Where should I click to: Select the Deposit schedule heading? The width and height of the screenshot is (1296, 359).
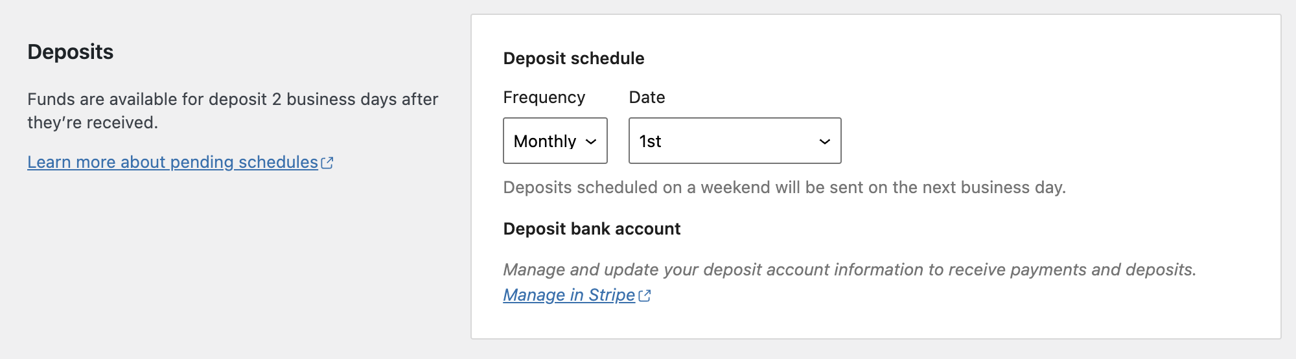[573, 58]
